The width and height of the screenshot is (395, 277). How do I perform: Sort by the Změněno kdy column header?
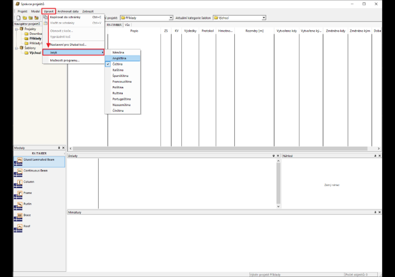coord(336,31)
